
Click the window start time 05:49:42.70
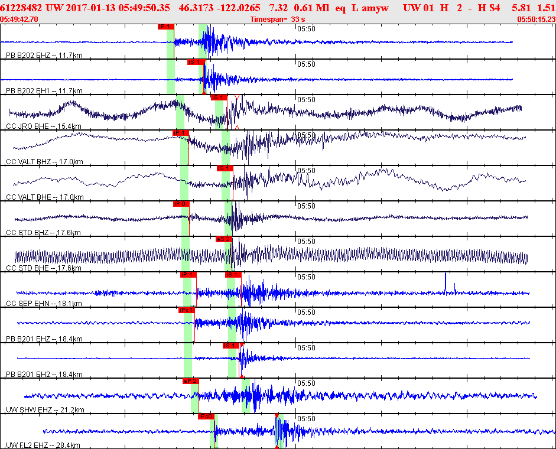tap(19, 19)
